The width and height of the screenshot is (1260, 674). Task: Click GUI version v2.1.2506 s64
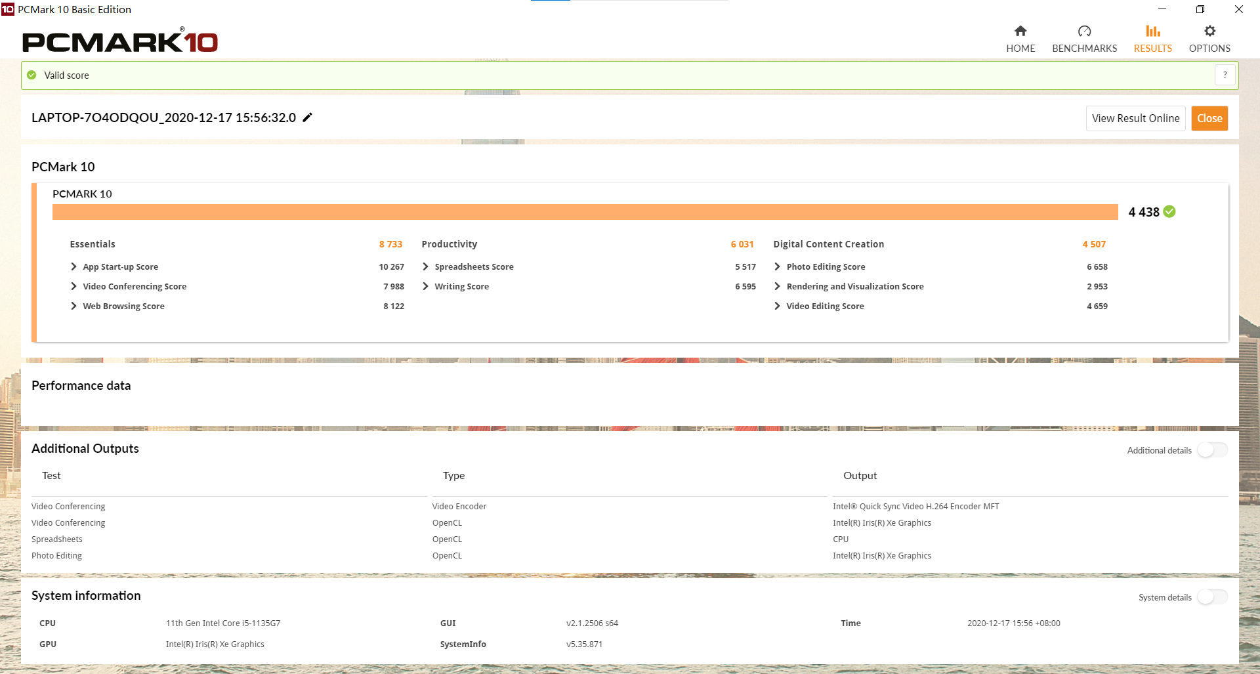(592, 623)
